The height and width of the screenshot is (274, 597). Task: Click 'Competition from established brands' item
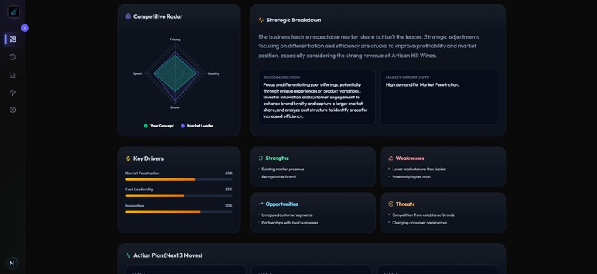(x=423, y=215)
